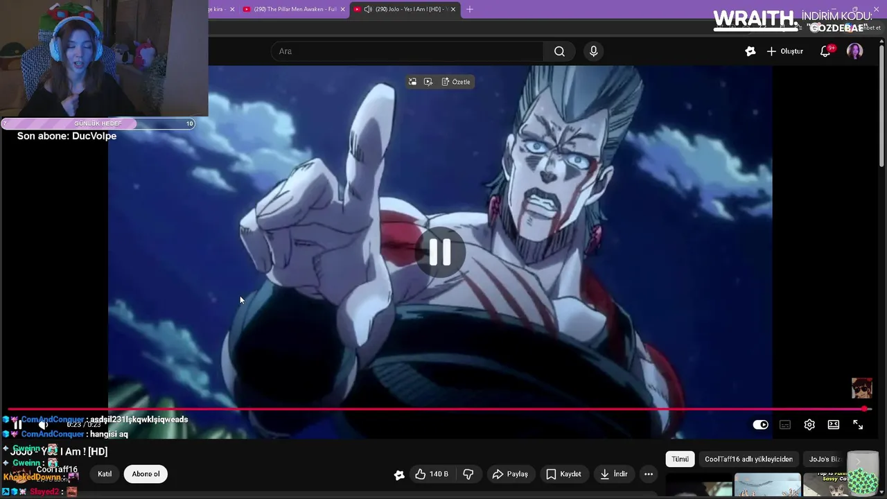Image resolution: width=887 pixels, height=499 pixels.
Task: Open a new browser tab
Action: (x=470, y=9)
